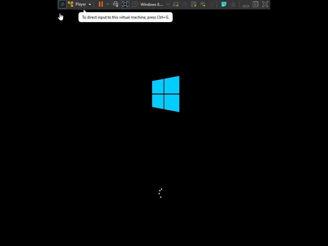Click the double chevron devices expander
The height and width of the screenshot is (246, 328).
tap(168, 4)
